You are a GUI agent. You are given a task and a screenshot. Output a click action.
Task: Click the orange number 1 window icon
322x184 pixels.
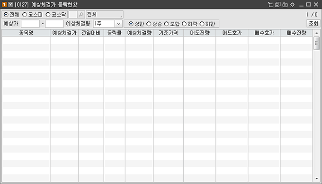point(4,5)
